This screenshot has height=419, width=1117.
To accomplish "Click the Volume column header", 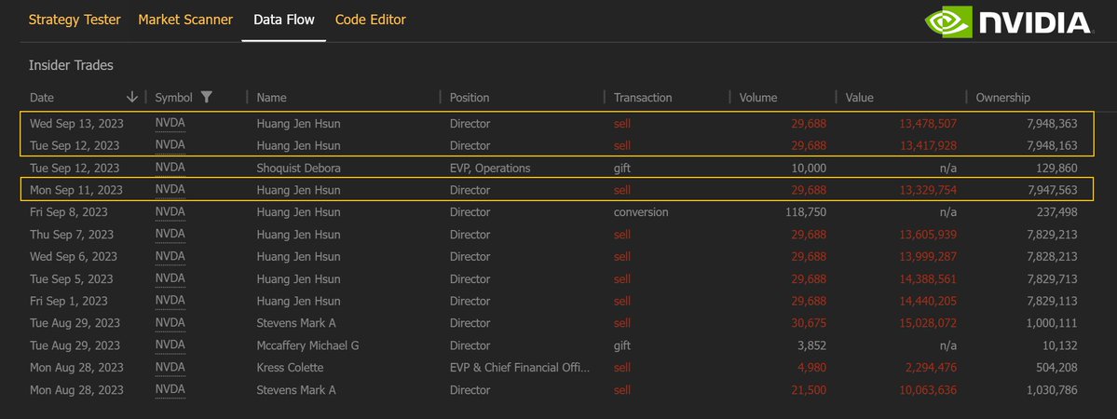I will [758, 98].
